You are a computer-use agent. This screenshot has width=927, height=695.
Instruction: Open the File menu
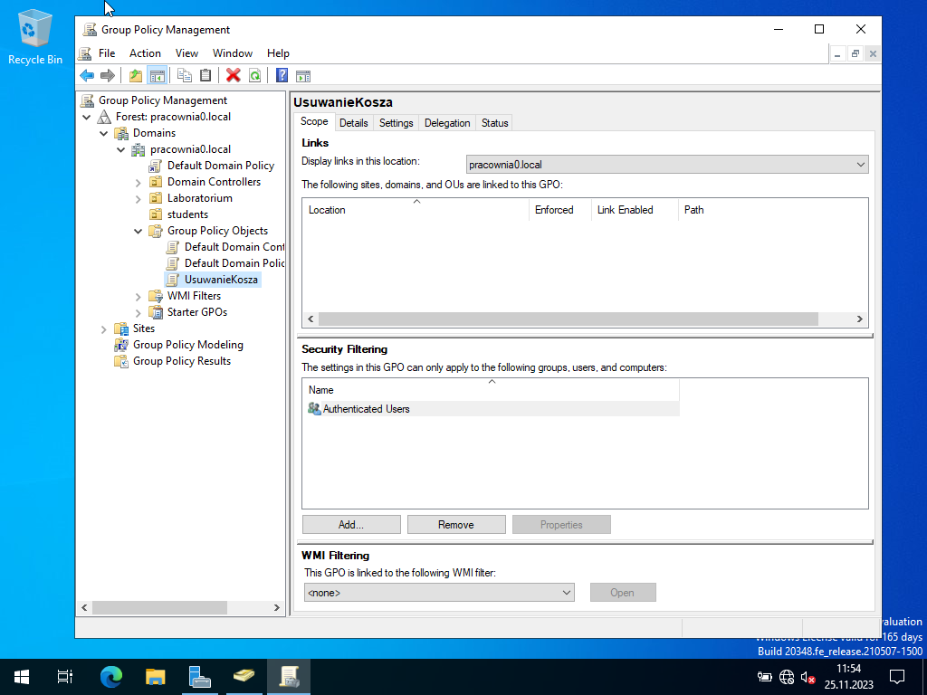tap(107, 53)
